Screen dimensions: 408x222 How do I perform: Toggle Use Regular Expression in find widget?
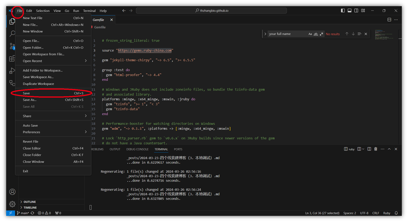point(321,34)
